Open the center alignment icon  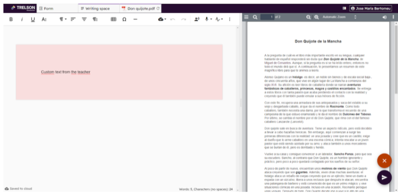tap(84, 19)
